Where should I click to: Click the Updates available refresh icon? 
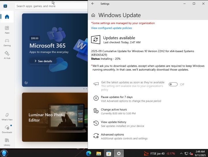point(96,40)
